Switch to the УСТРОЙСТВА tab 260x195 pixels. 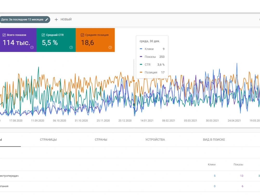155,140
